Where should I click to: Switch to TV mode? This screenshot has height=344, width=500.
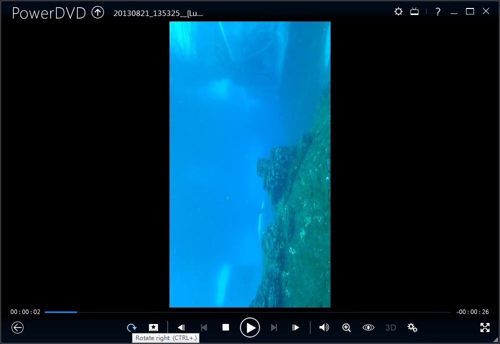click(x=414, y=11)
